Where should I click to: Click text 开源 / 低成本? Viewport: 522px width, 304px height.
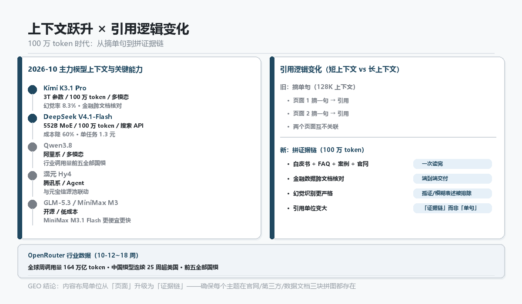[60, 211]
